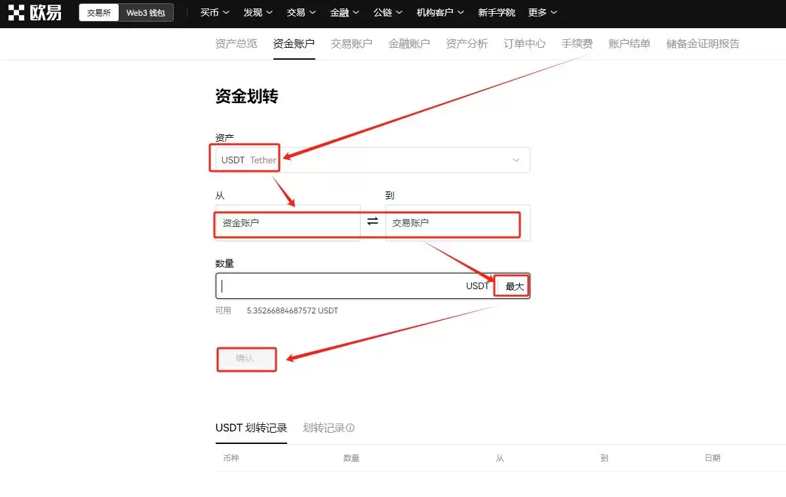The image size is (786, 497).
Task: Click the OKX logo icon
Action: (15, 12)
